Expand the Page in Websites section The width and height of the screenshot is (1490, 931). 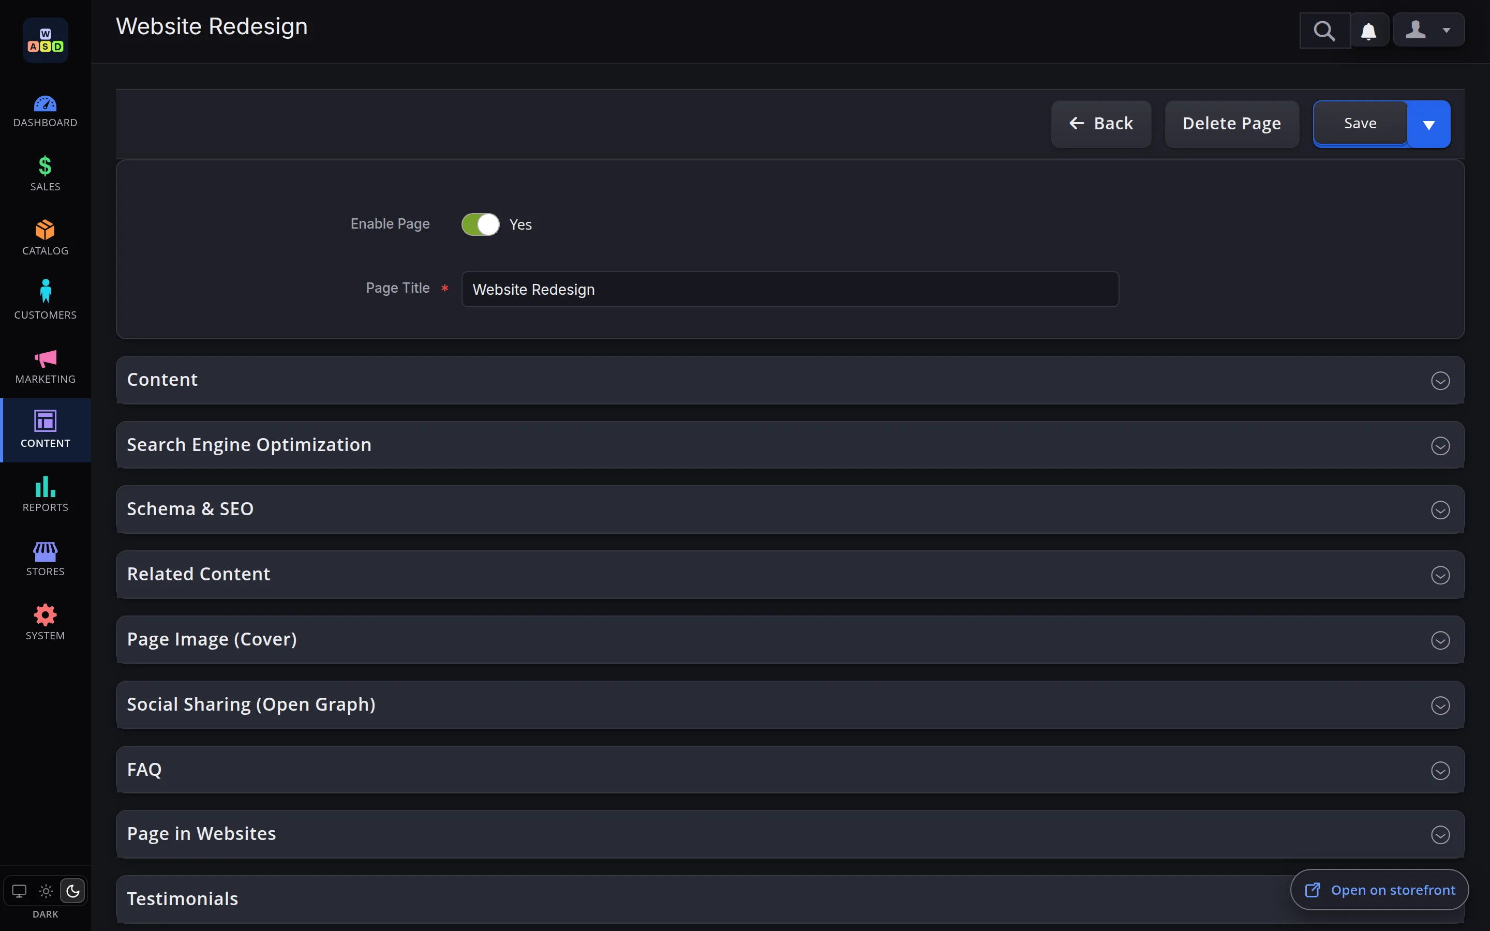click(790, 834)
